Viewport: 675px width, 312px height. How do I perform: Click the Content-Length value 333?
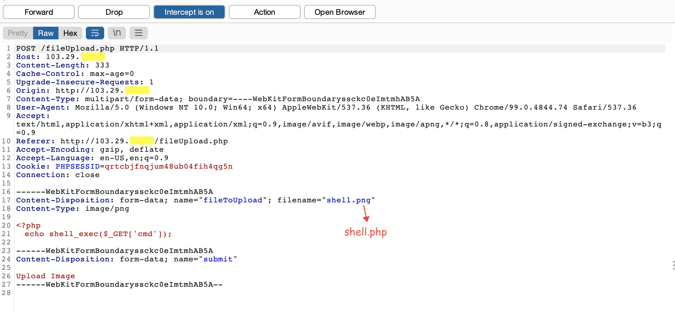click(102, 65)
